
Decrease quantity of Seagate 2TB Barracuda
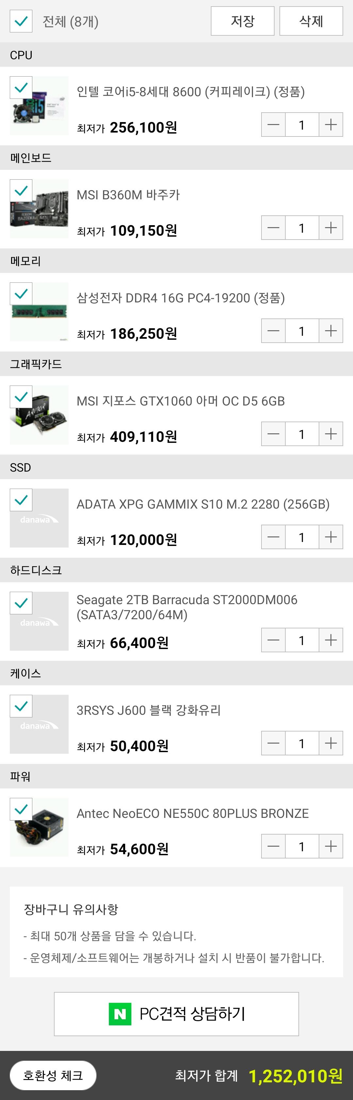pyautogui.click(x=273, y=640)
